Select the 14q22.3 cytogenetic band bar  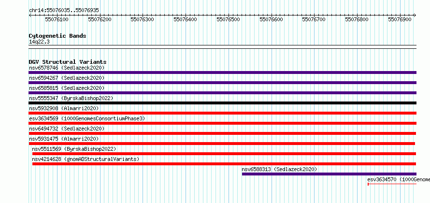[x=222, y=47]
